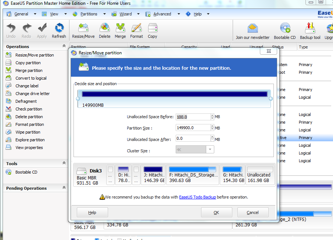The width and height of the screenshot is (333, 240).
Task: Open the Backup tool
Action: (x=310, y=32)
